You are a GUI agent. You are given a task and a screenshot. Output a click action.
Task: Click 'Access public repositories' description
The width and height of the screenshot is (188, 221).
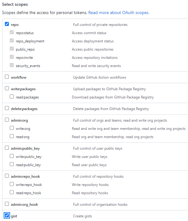pos(92,49)
